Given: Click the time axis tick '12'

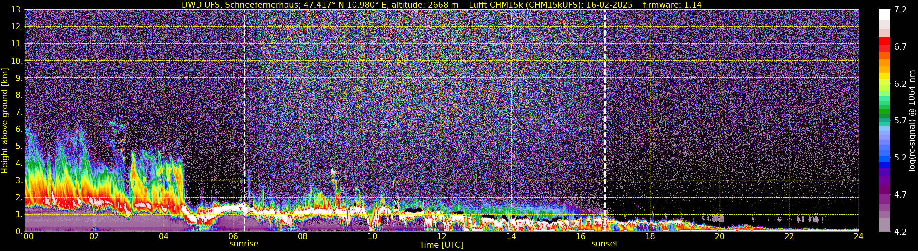Looking at the screenshot, I should (x=441, y=236).
